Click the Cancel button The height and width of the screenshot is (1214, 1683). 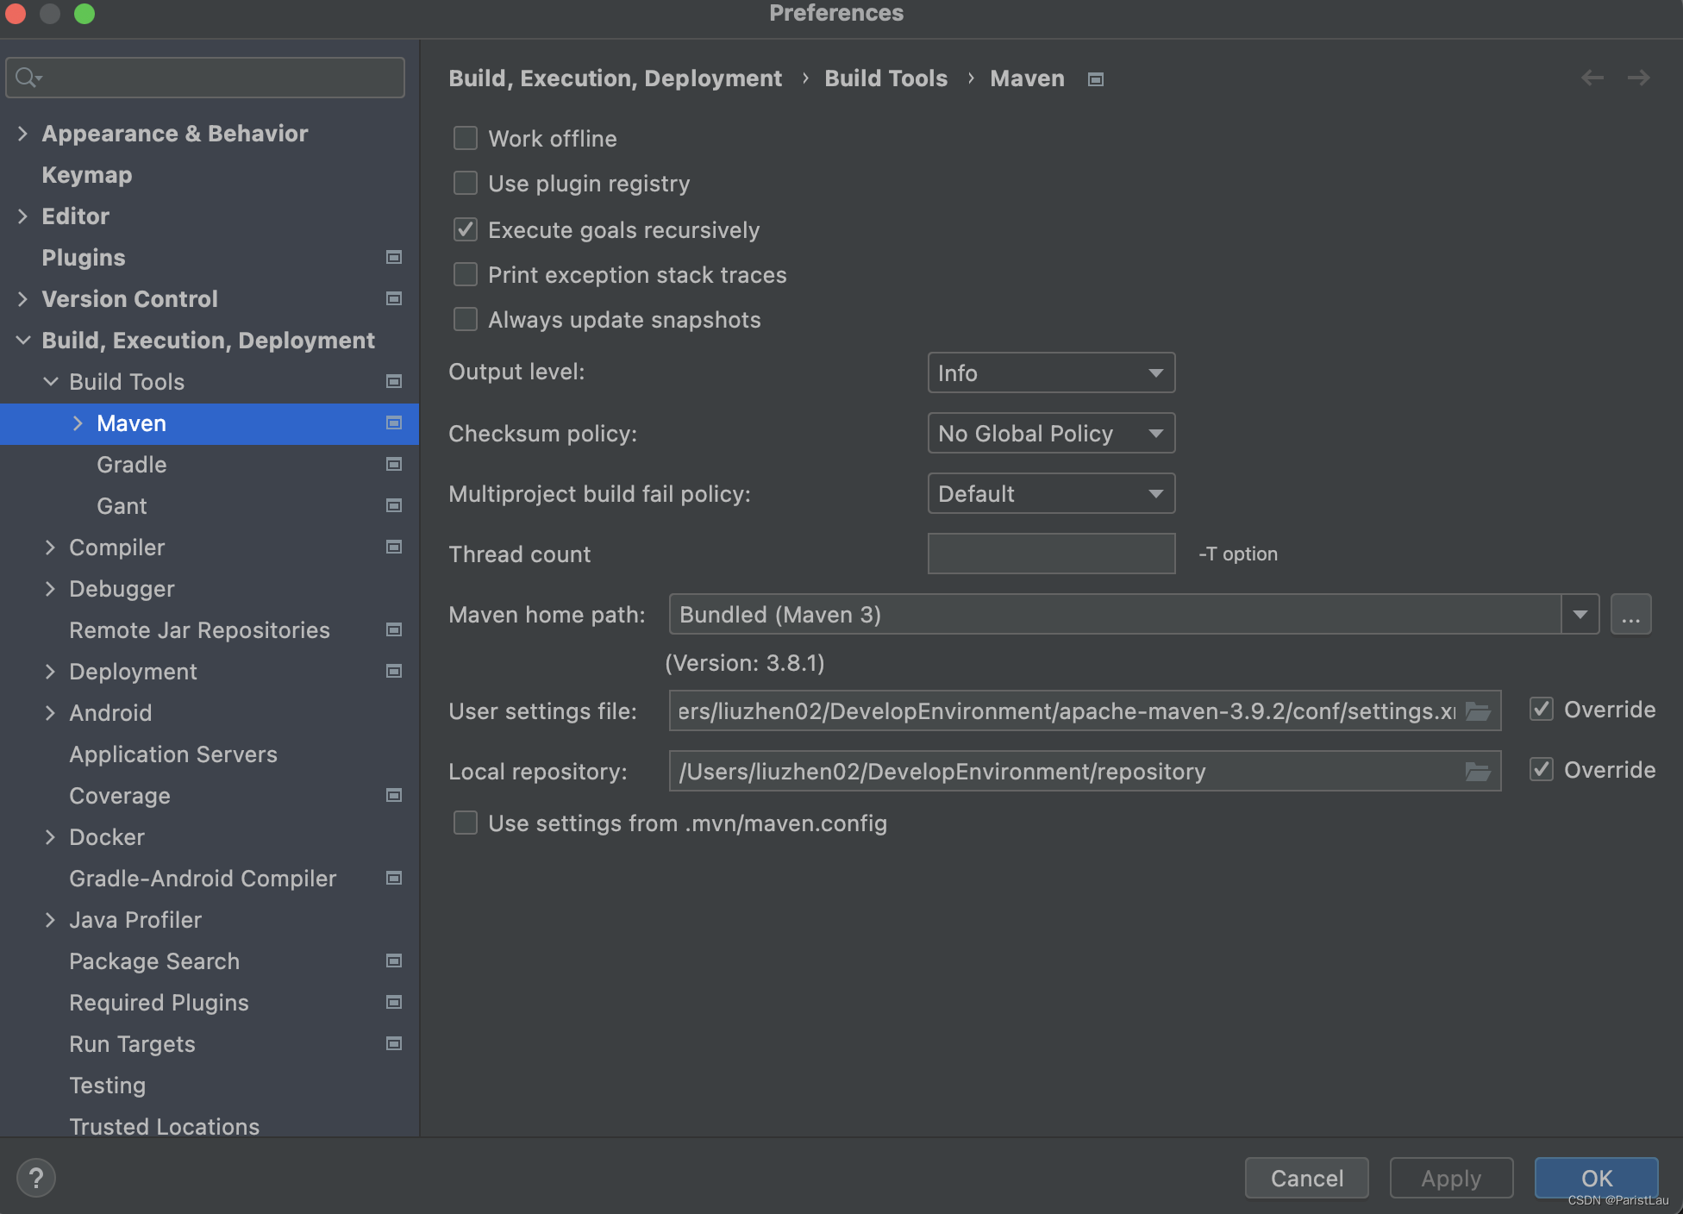click(x=1306, y=1178)
